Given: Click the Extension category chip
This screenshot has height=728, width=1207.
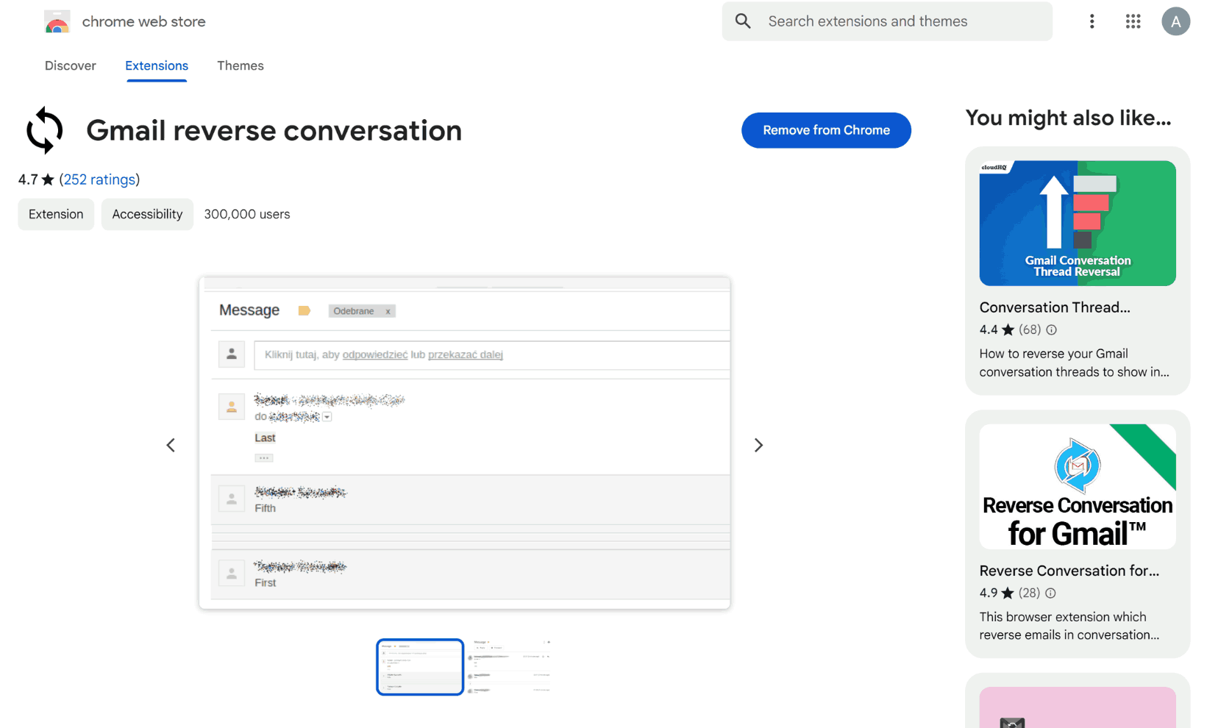Looking at the screenshot, I should pos(56,214).
